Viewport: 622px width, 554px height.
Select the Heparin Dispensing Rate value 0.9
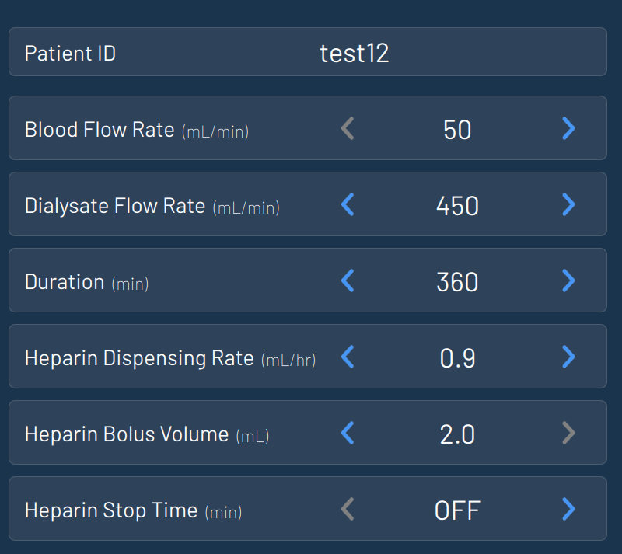(x=457, y=357)
